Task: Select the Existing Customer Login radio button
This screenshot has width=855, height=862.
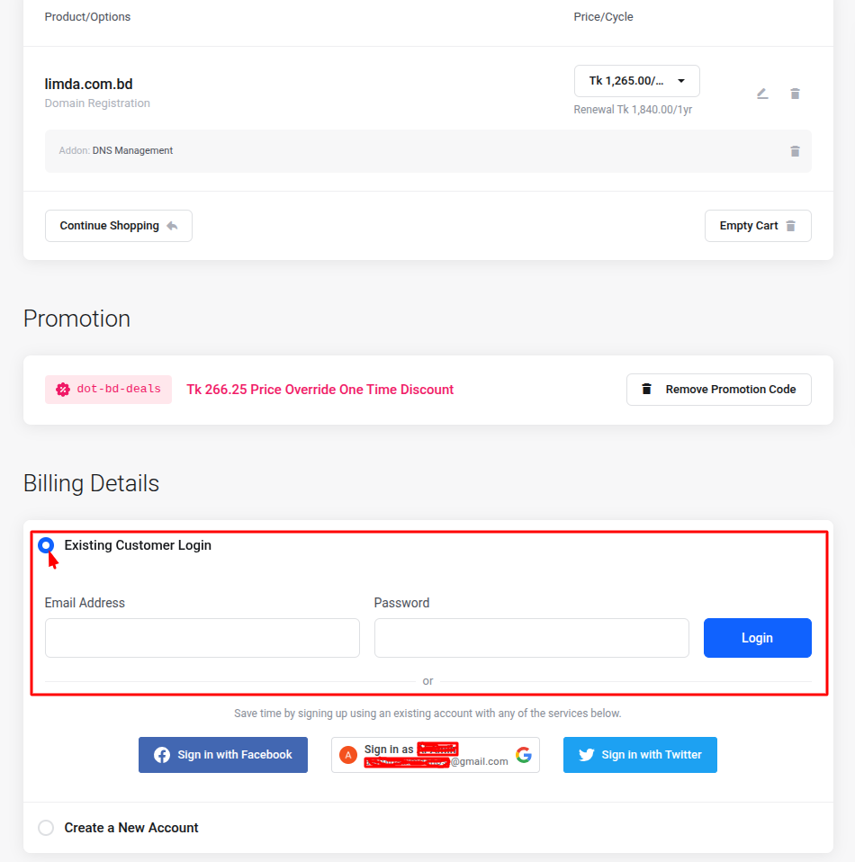Action: click(x=46, y=545)
